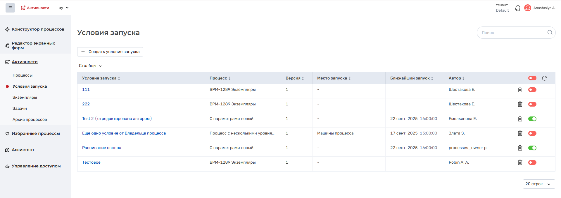561x198 pixels.
Task: Open the '20 строк' page size dropdown
Action: coord(538,184)
